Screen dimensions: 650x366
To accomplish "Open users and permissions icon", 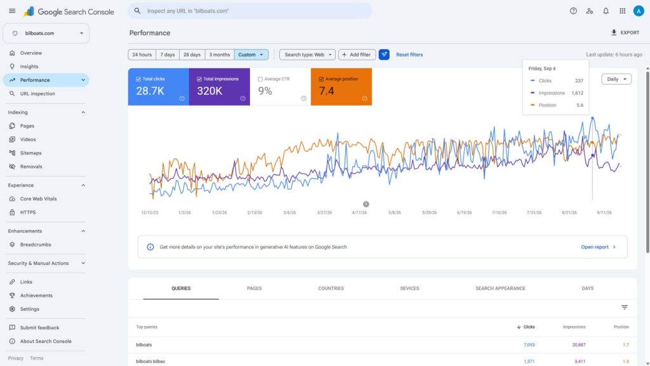I will tap(590, 11).
